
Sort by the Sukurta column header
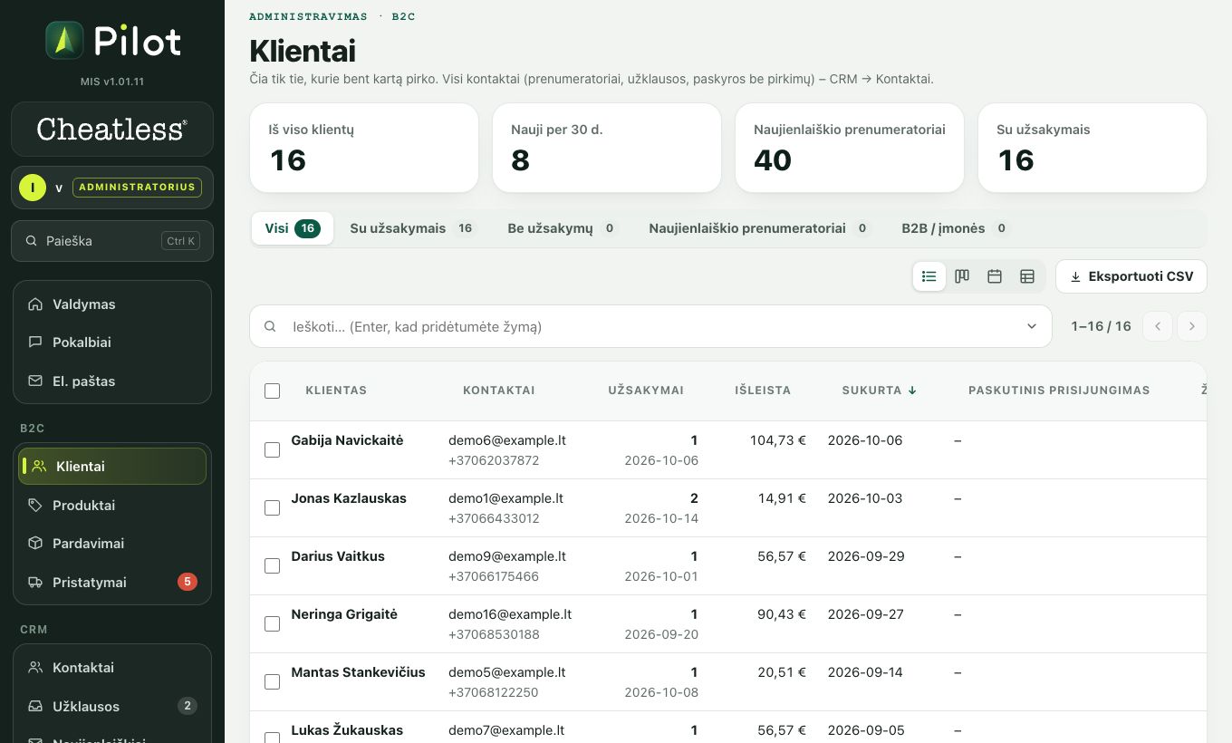coord(879,391)
